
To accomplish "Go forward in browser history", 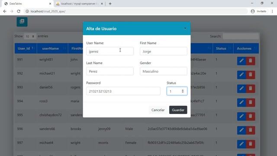I will [12, 11].
